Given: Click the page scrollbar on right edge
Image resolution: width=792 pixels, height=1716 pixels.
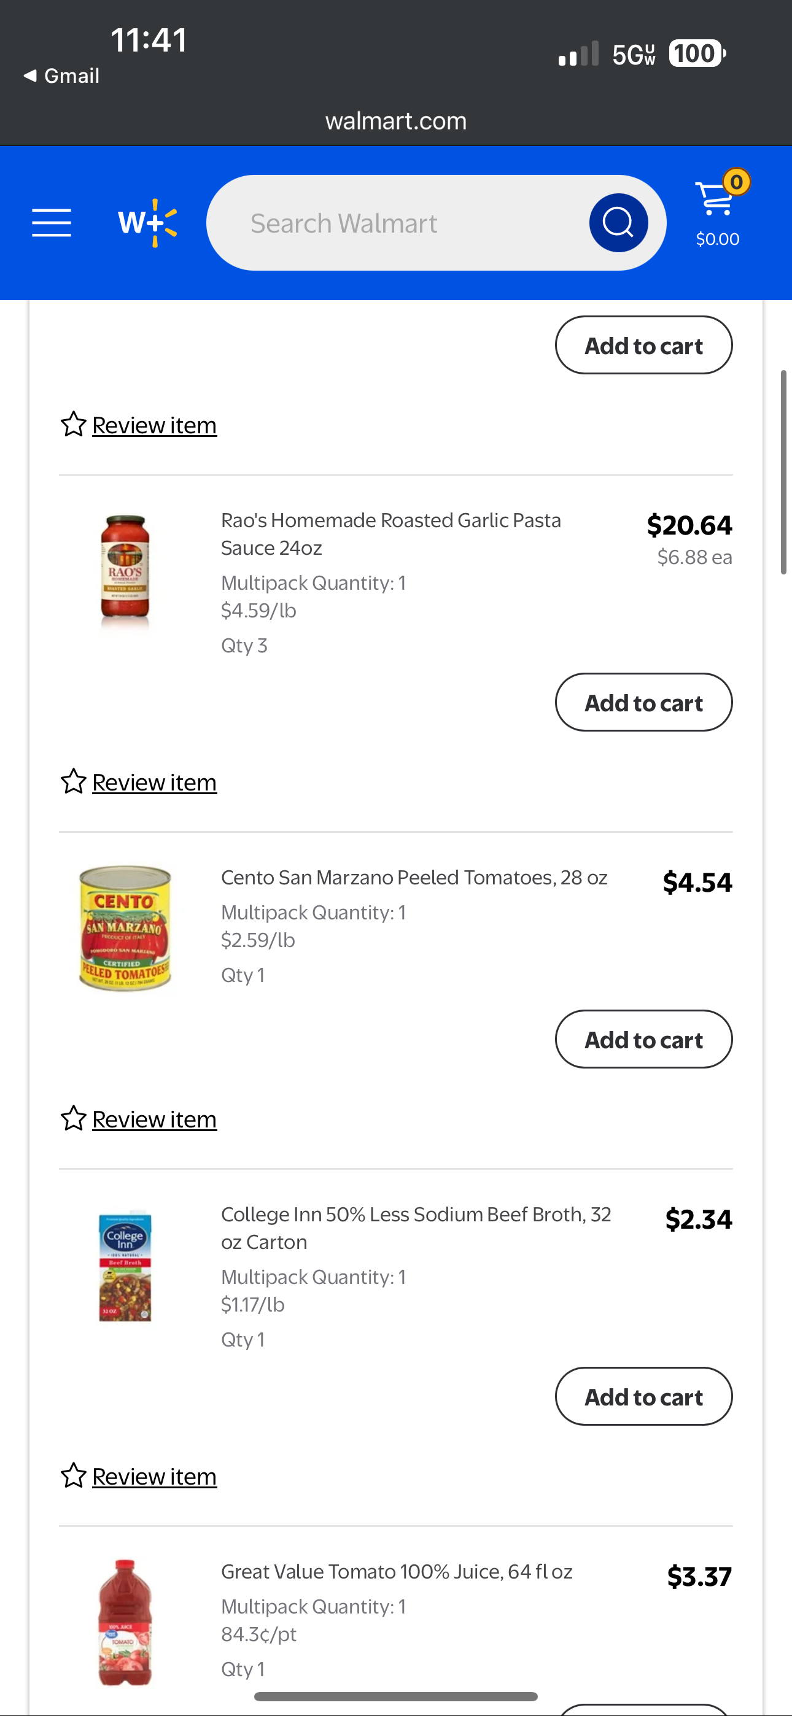Looking at the screenshot, I should coord(785,471).
